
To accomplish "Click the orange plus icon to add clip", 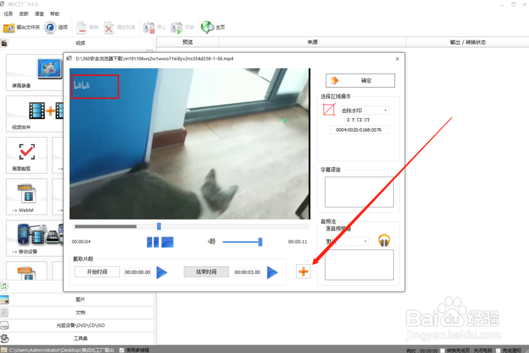I will (x=304, y=271).
